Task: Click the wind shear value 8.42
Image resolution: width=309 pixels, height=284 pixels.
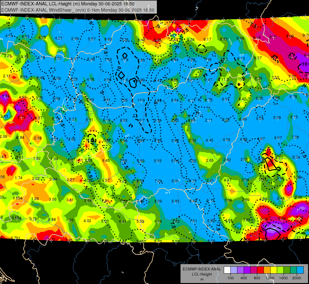Action: [x=242, y=99]
